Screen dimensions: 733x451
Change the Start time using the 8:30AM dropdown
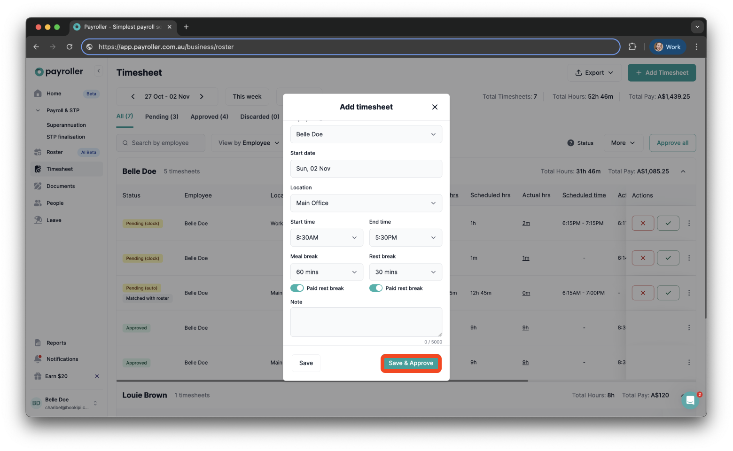tap(326, 237)
